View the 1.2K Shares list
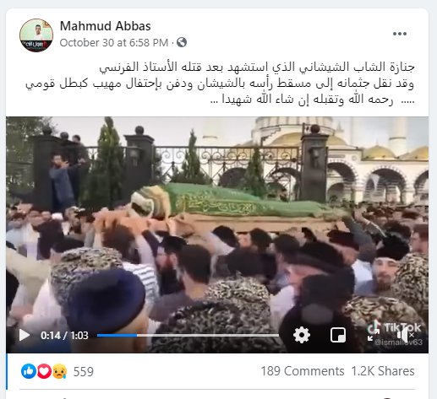Viewport: 437px width, 399px height. pos(383,371)
